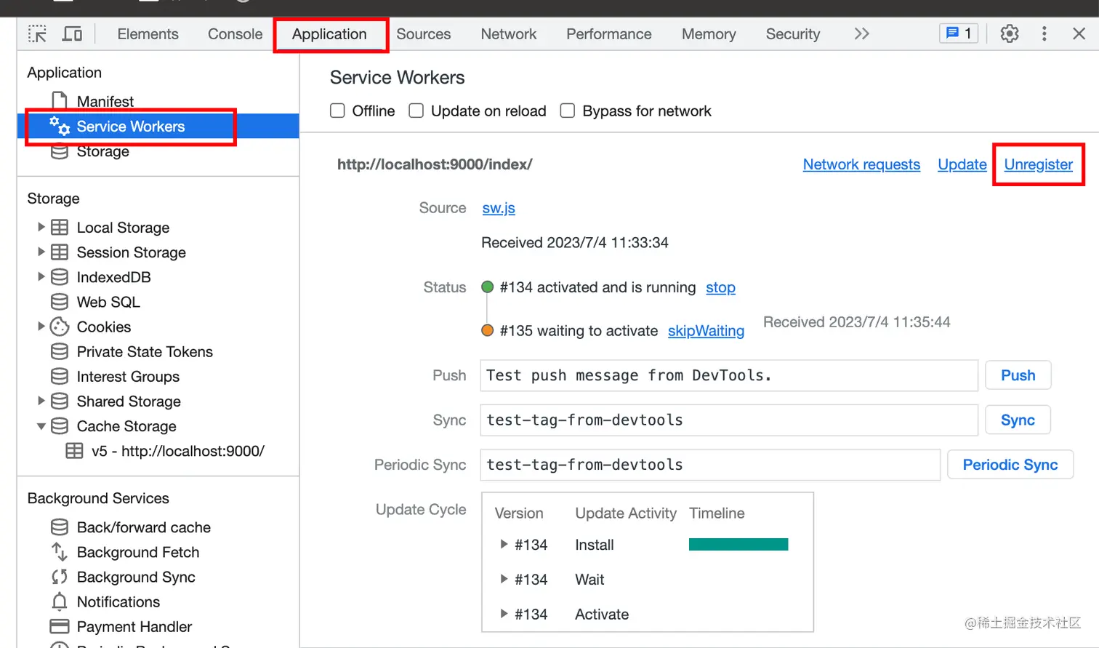Screen dimensions: 1099x648
Task: Expand the #134 Install update row
Action: [x=503, y=544]
